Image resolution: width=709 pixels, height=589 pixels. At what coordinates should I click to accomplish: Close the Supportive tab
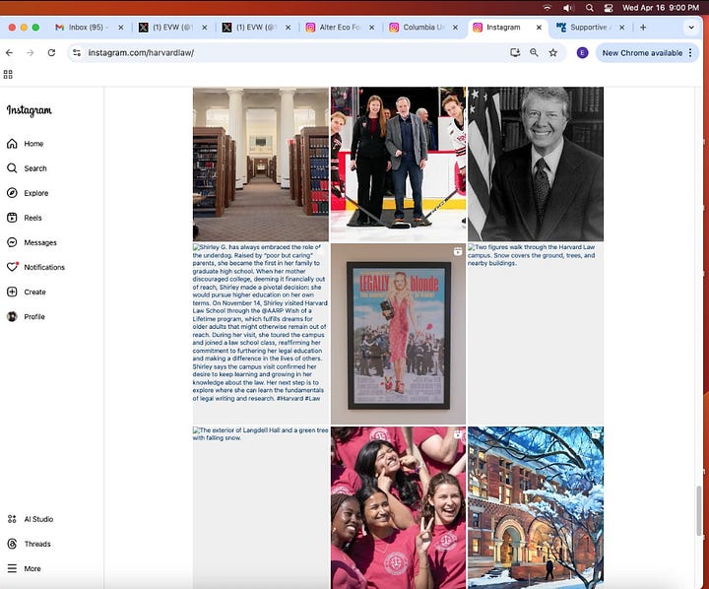pyautogui.click(x=622, y=28)
